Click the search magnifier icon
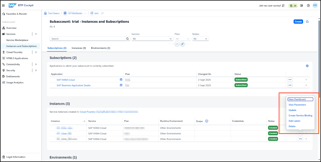321x162 pixels. pyautogui.click(x=127, y=39)
